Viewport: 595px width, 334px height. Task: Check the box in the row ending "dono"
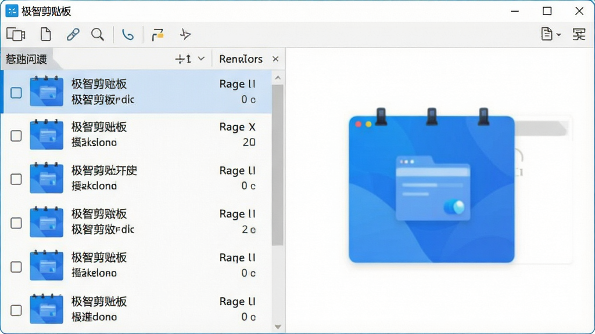[16, 310]
